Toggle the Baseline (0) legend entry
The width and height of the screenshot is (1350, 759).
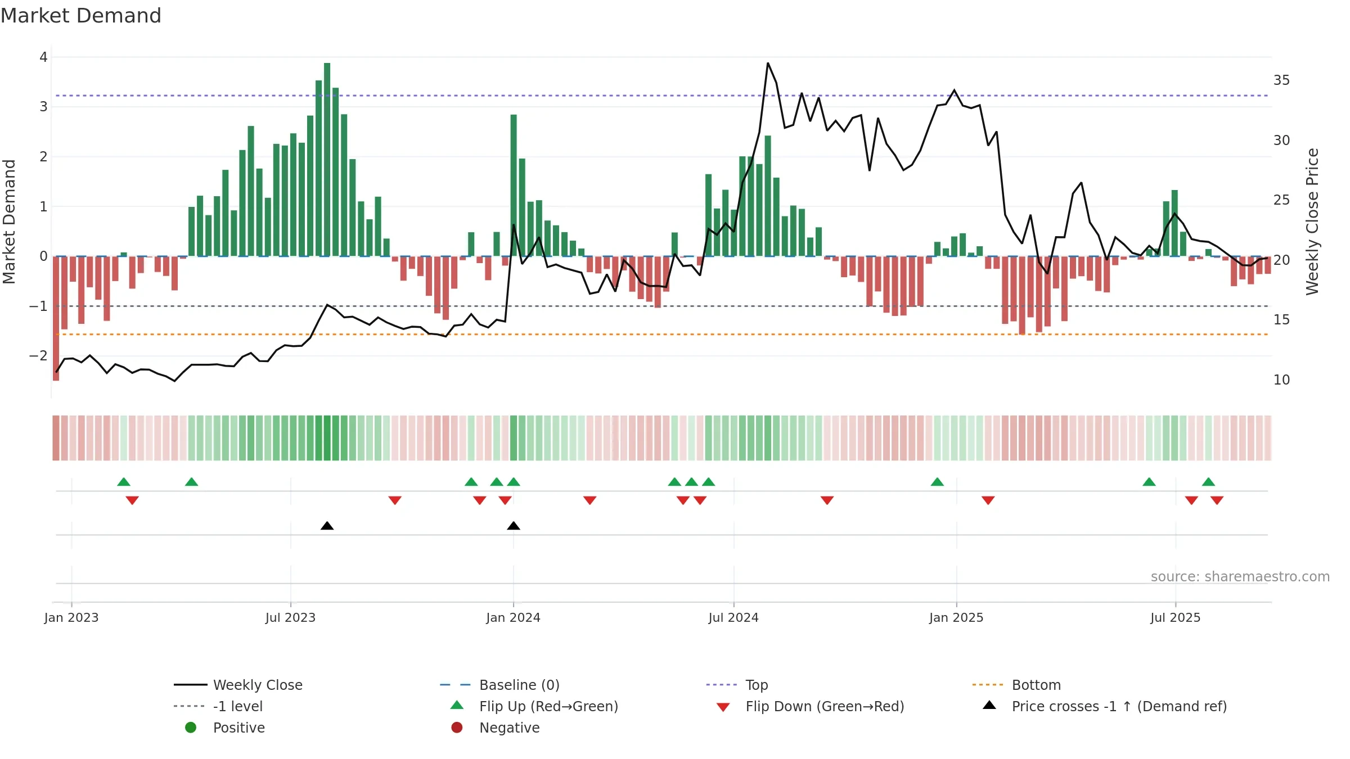(x=499, y=685)
